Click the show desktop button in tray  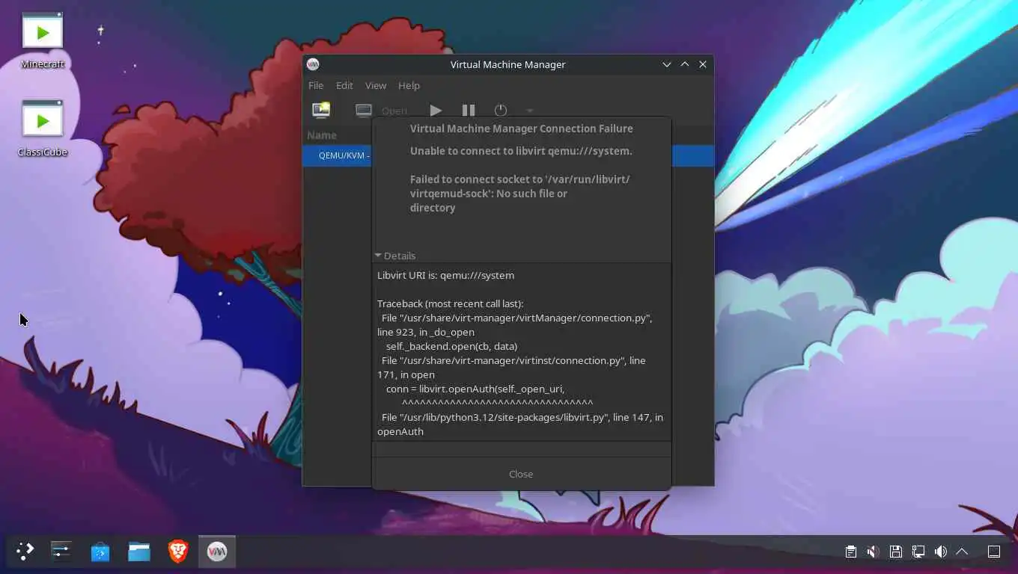(994, 552)
